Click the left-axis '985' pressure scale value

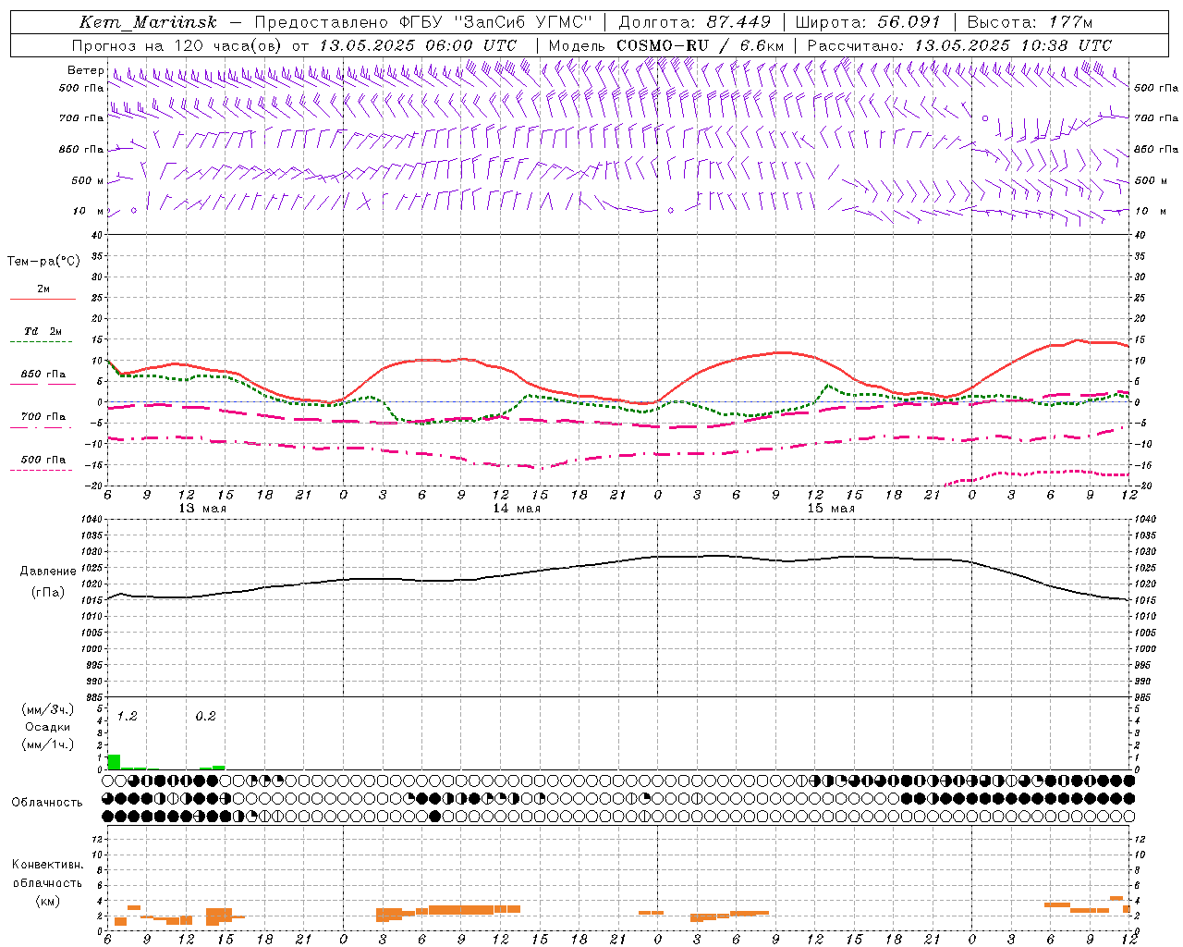point(93,698)
